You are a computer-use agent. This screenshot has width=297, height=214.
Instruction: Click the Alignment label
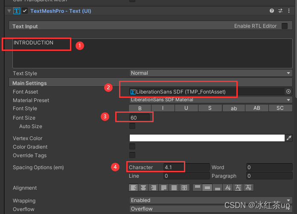click(25, 188)
